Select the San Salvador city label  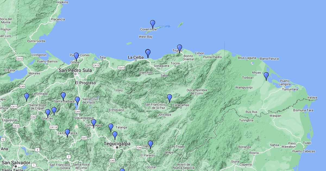(x=16, y=163)
